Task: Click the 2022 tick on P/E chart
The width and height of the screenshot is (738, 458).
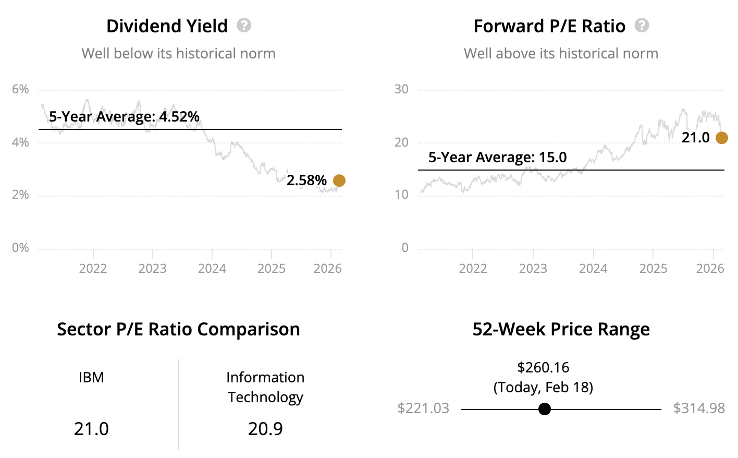Action: coord(473,268)
